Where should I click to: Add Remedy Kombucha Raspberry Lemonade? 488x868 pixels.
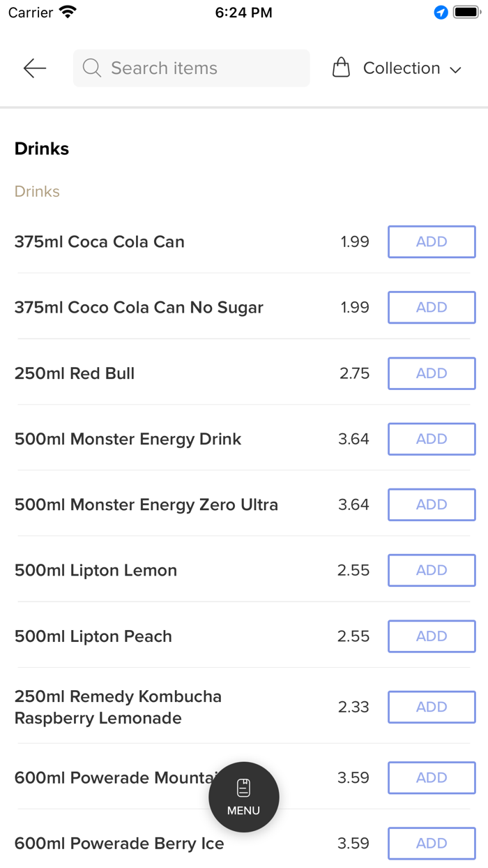[x=431, y=707]
